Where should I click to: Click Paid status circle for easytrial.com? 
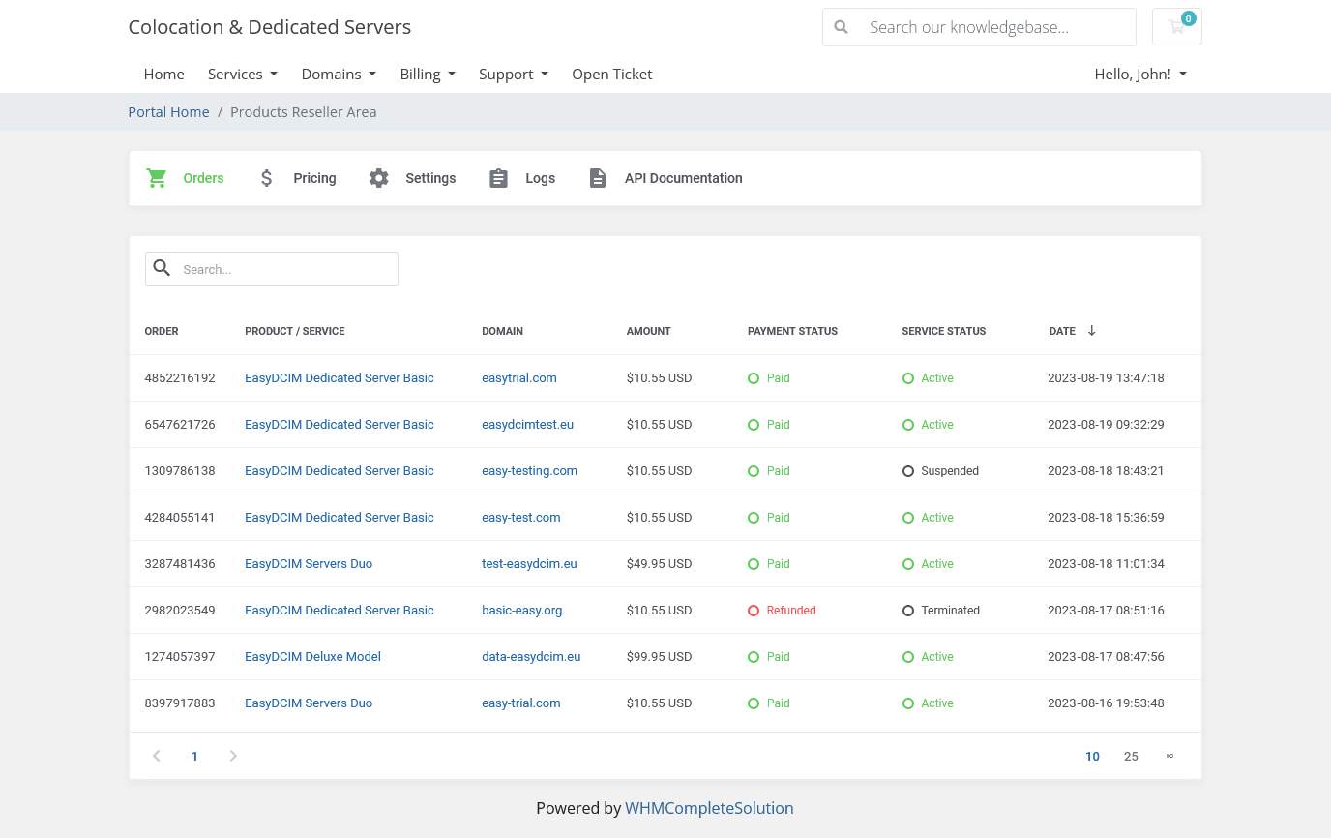pos(754,378)
